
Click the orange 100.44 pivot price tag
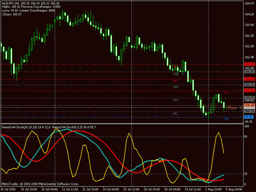pos(249,105)
